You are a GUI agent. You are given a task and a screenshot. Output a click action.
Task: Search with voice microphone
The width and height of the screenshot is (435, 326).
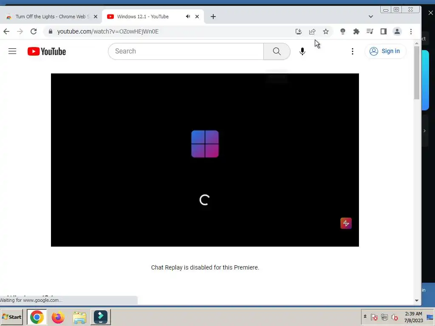point(302,51)
